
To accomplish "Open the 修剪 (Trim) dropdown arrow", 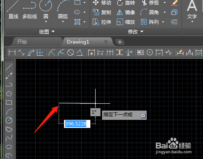I will pos(165,2).
